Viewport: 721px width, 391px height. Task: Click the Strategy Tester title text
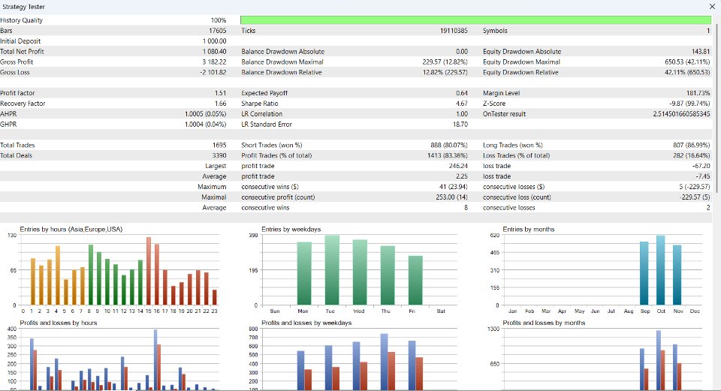click(x=23, y=7)
